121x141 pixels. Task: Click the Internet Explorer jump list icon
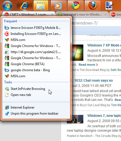pyautogui.click(x=7, y=107)
